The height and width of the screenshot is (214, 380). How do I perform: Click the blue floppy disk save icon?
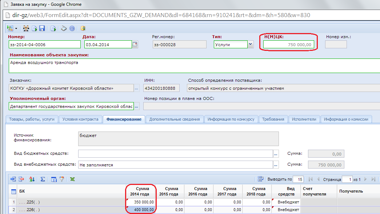point(42,28)
